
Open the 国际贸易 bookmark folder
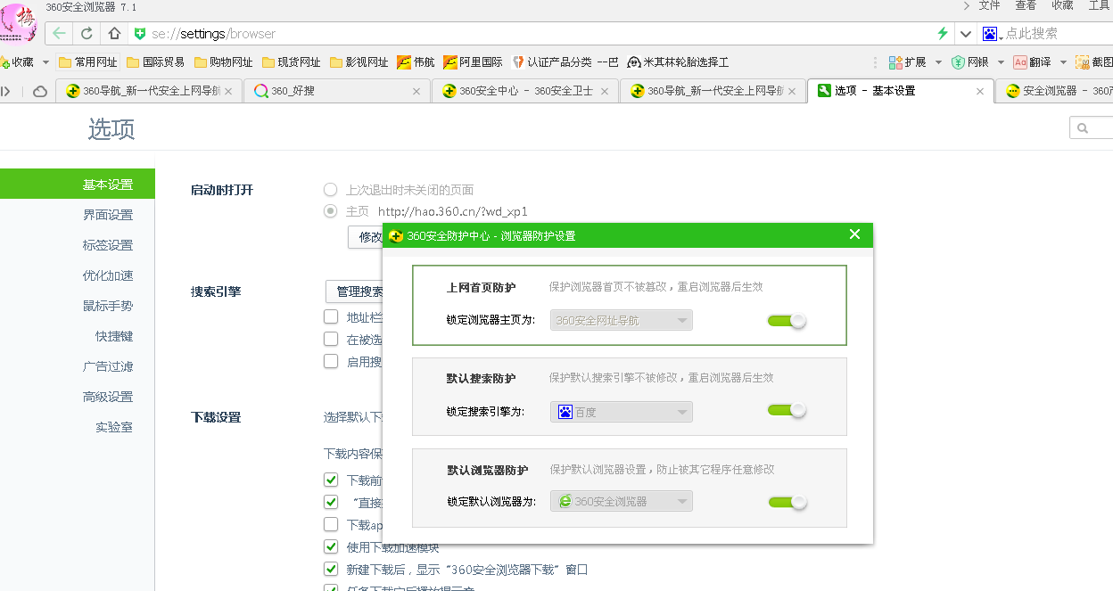[x=156, y=62]
